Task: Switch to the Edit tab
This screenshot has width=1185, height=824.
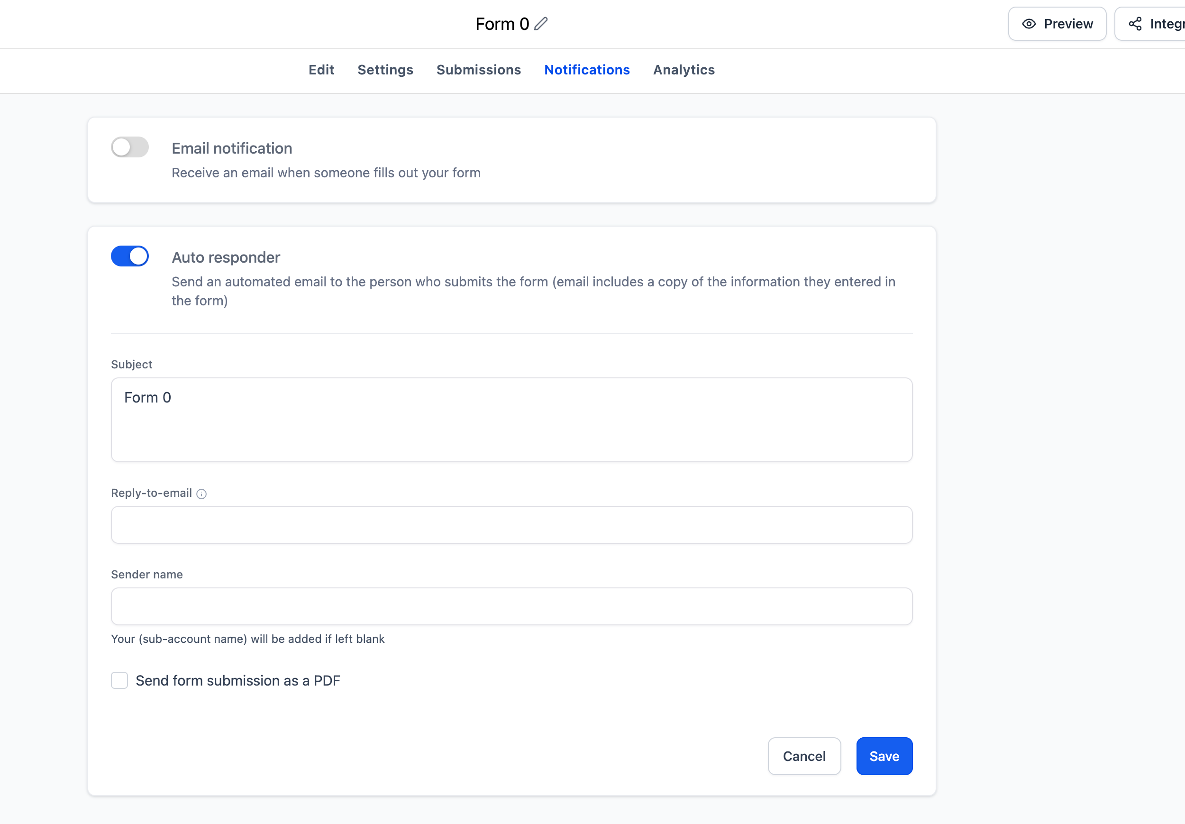Action: click(321, 70)
